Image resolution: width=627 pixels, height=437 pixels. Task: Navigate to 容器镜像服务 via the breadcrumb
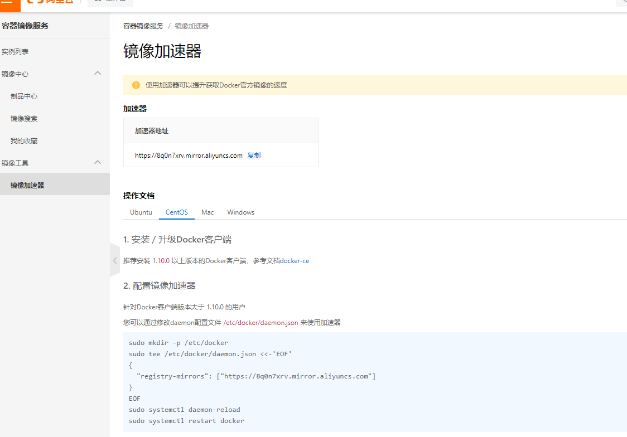(x=142, y=25)
